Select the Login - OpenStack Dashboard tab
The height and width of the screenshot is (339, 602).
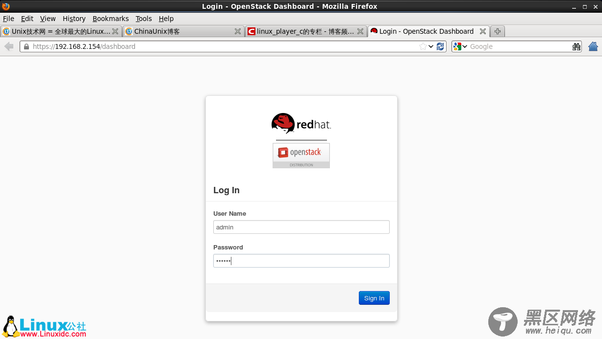pyautogui.click(x=428, y=31)
